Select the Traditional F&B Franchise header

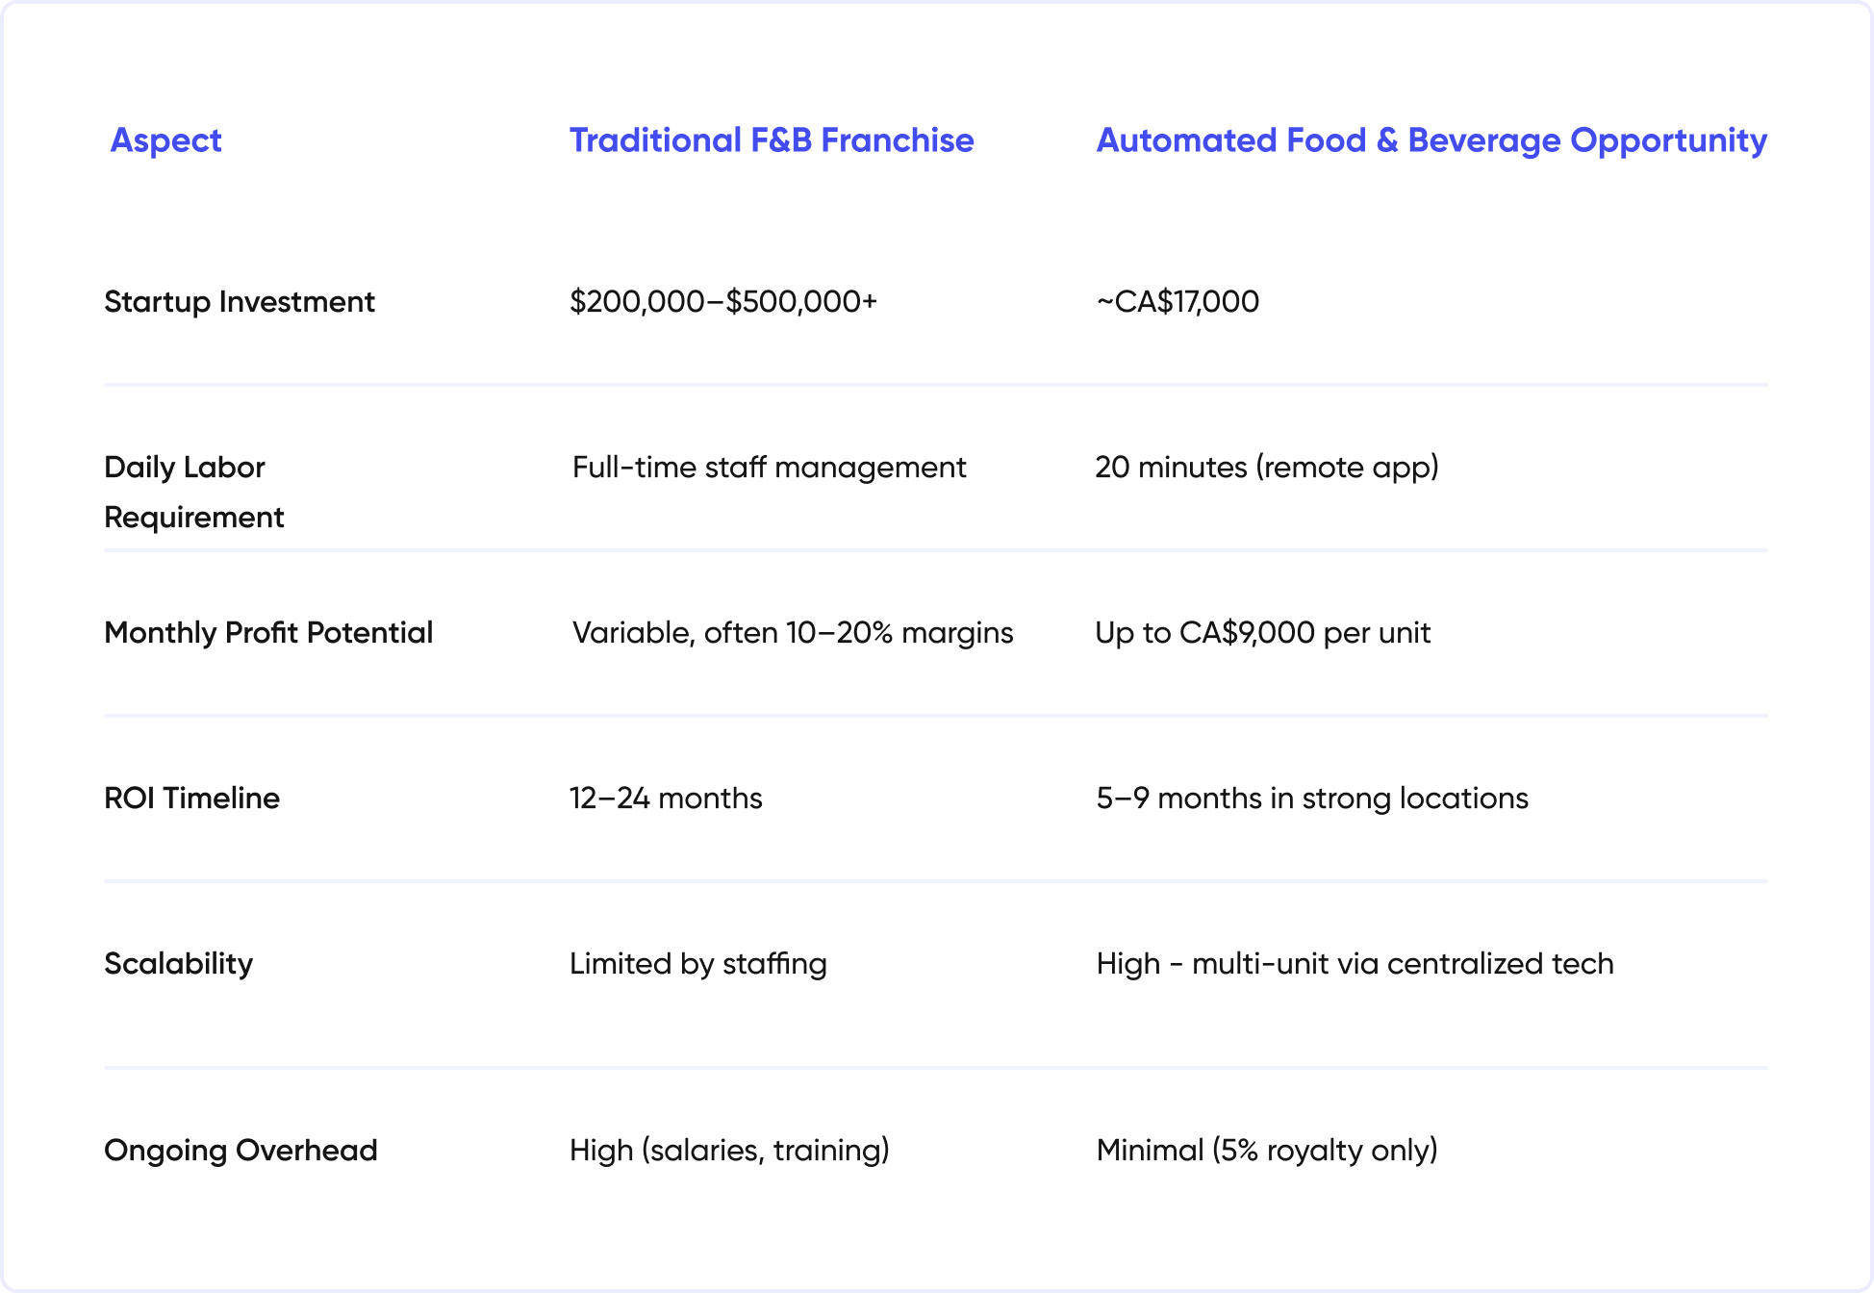pos(772,140)
